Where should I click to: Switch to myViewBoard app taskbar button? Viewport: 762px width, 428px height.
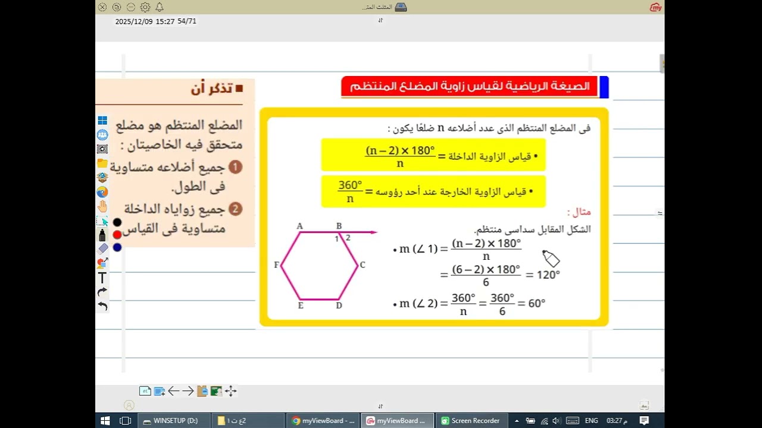coord(397,420)
